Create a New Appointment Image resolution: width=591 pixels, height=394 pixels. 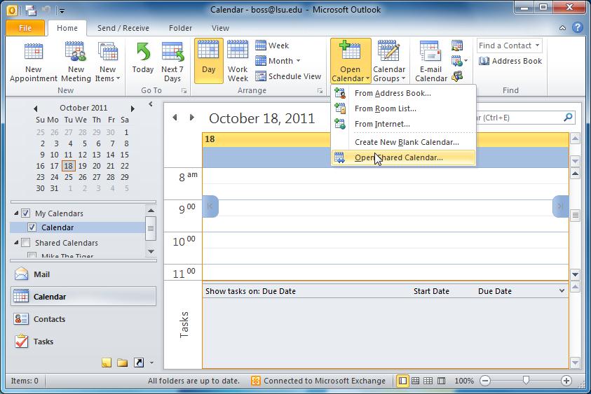tap(33, 62)
